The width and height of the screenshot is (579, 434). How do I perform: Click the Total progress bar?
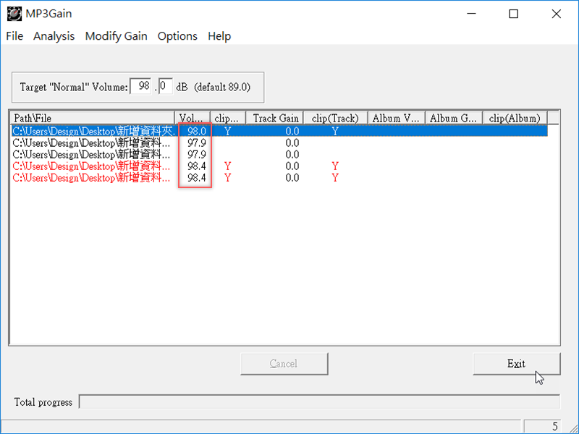[319, 401]
